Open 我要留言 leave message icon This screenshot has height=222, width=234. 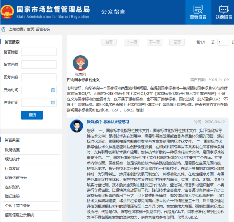(x=224, y=9)
